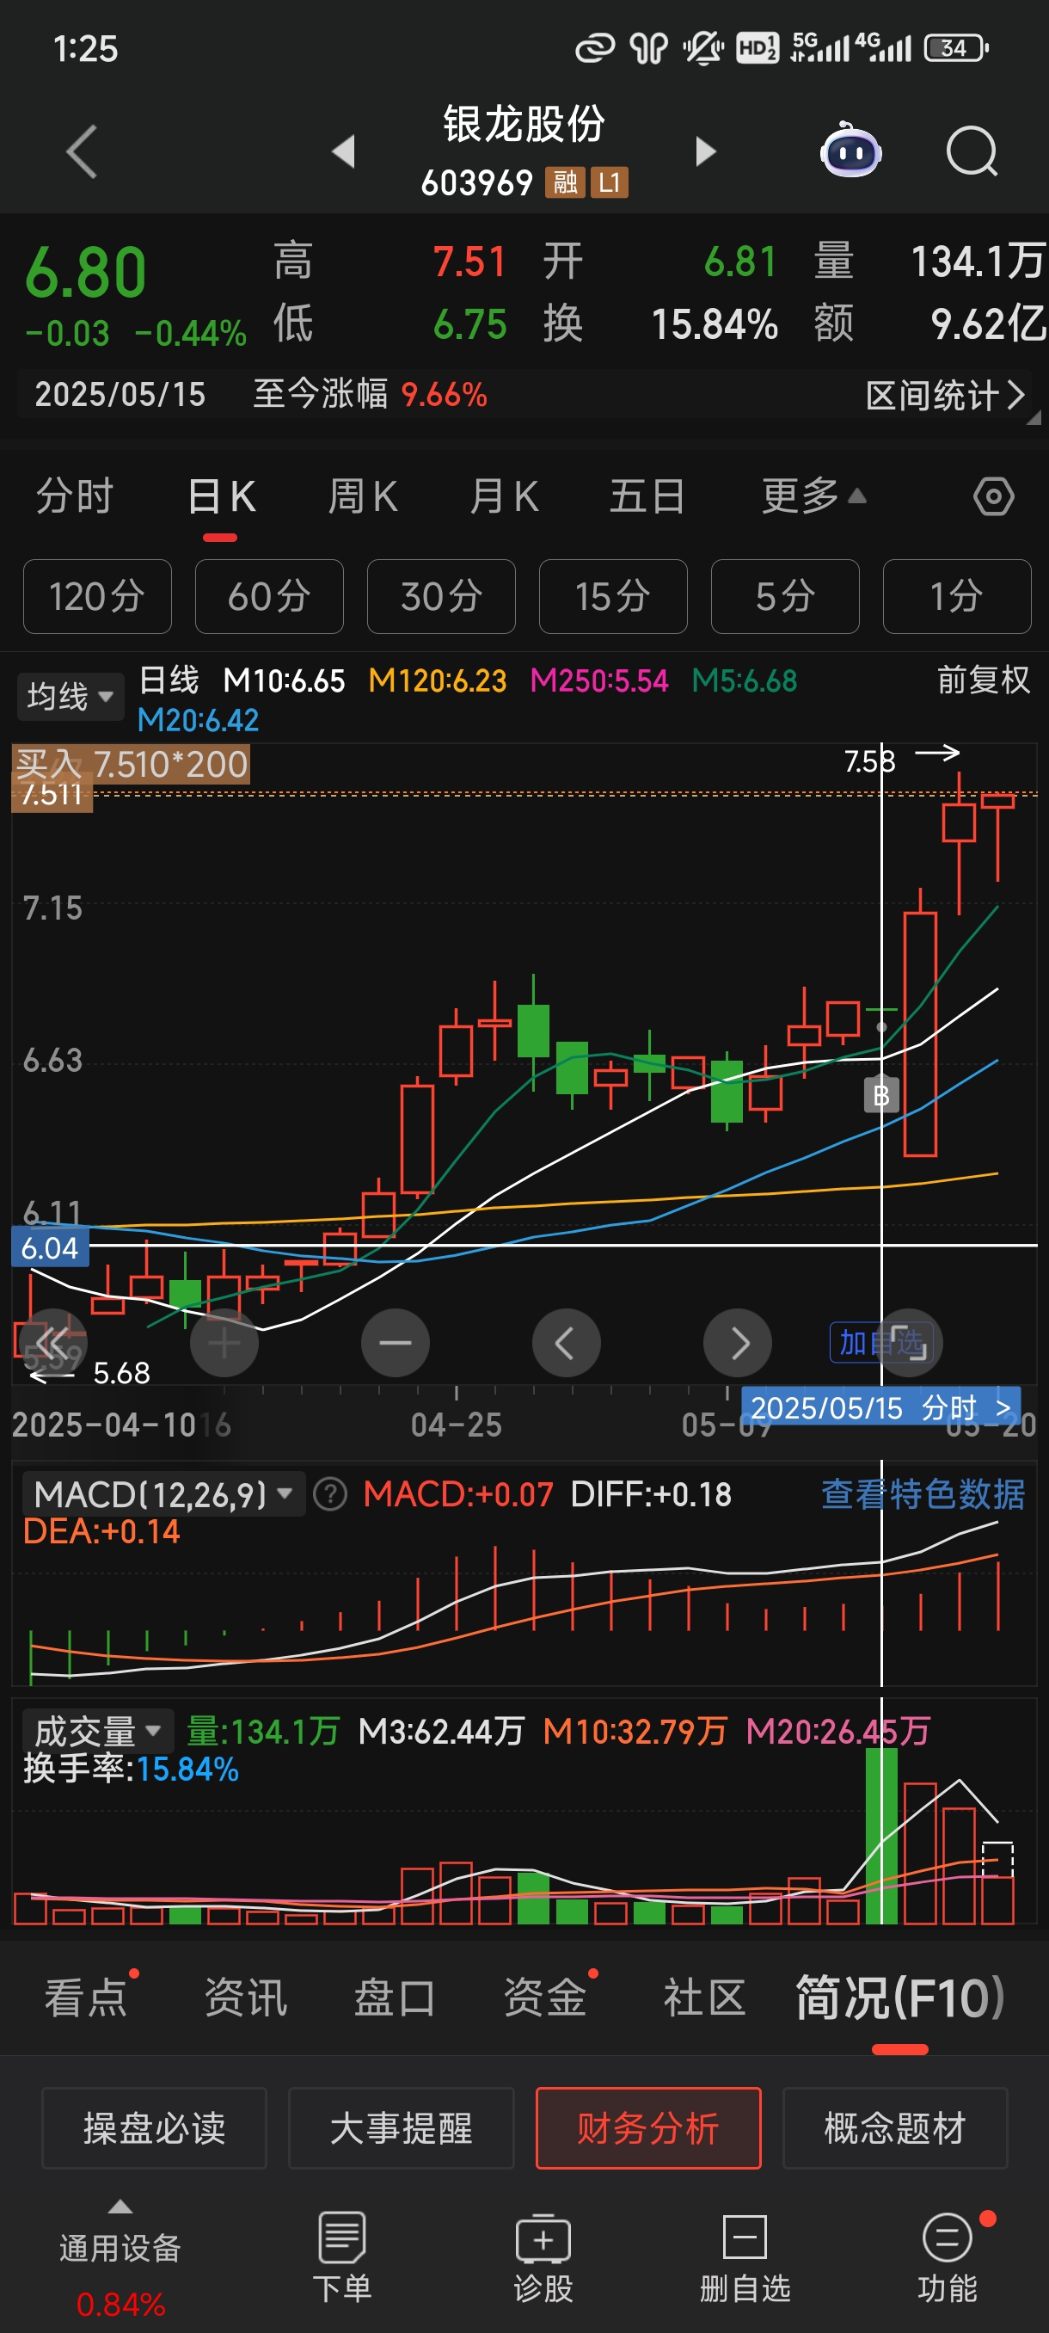Screen dimensions: 1049x2333
Task: Tap the 融 margin badge
Action: [565, 183]
